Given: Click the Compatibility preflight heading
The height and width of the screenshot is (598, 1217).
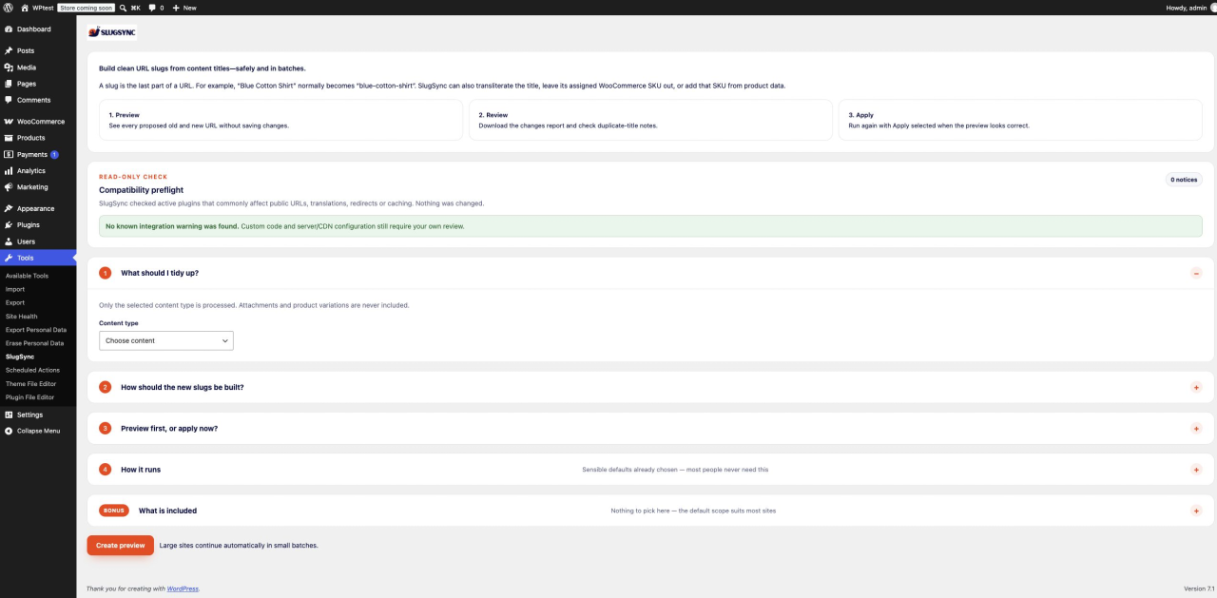Looking at the screenshot, I should pos(141,190).
